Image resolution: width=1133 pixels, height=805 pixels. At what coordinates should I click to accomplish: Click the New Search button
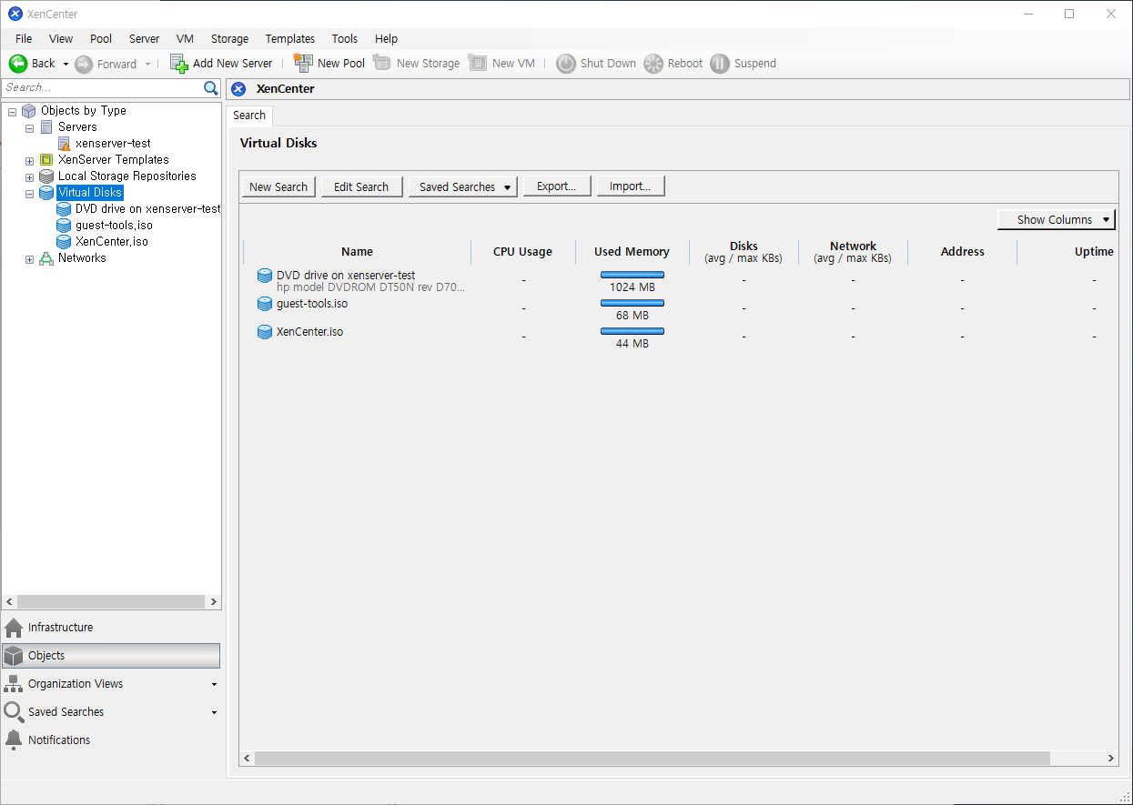click(x=278, y=186)
